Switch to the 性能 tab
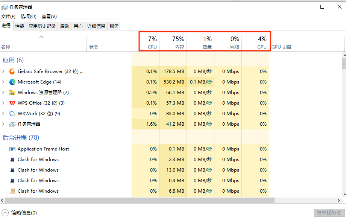This screenshot has width=346, height=219. tap(20, 26)
